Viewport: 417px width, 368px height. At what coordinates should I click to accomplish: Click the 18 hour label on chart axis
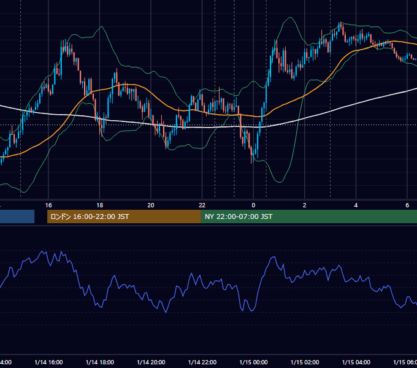click(x=99, y=205)
